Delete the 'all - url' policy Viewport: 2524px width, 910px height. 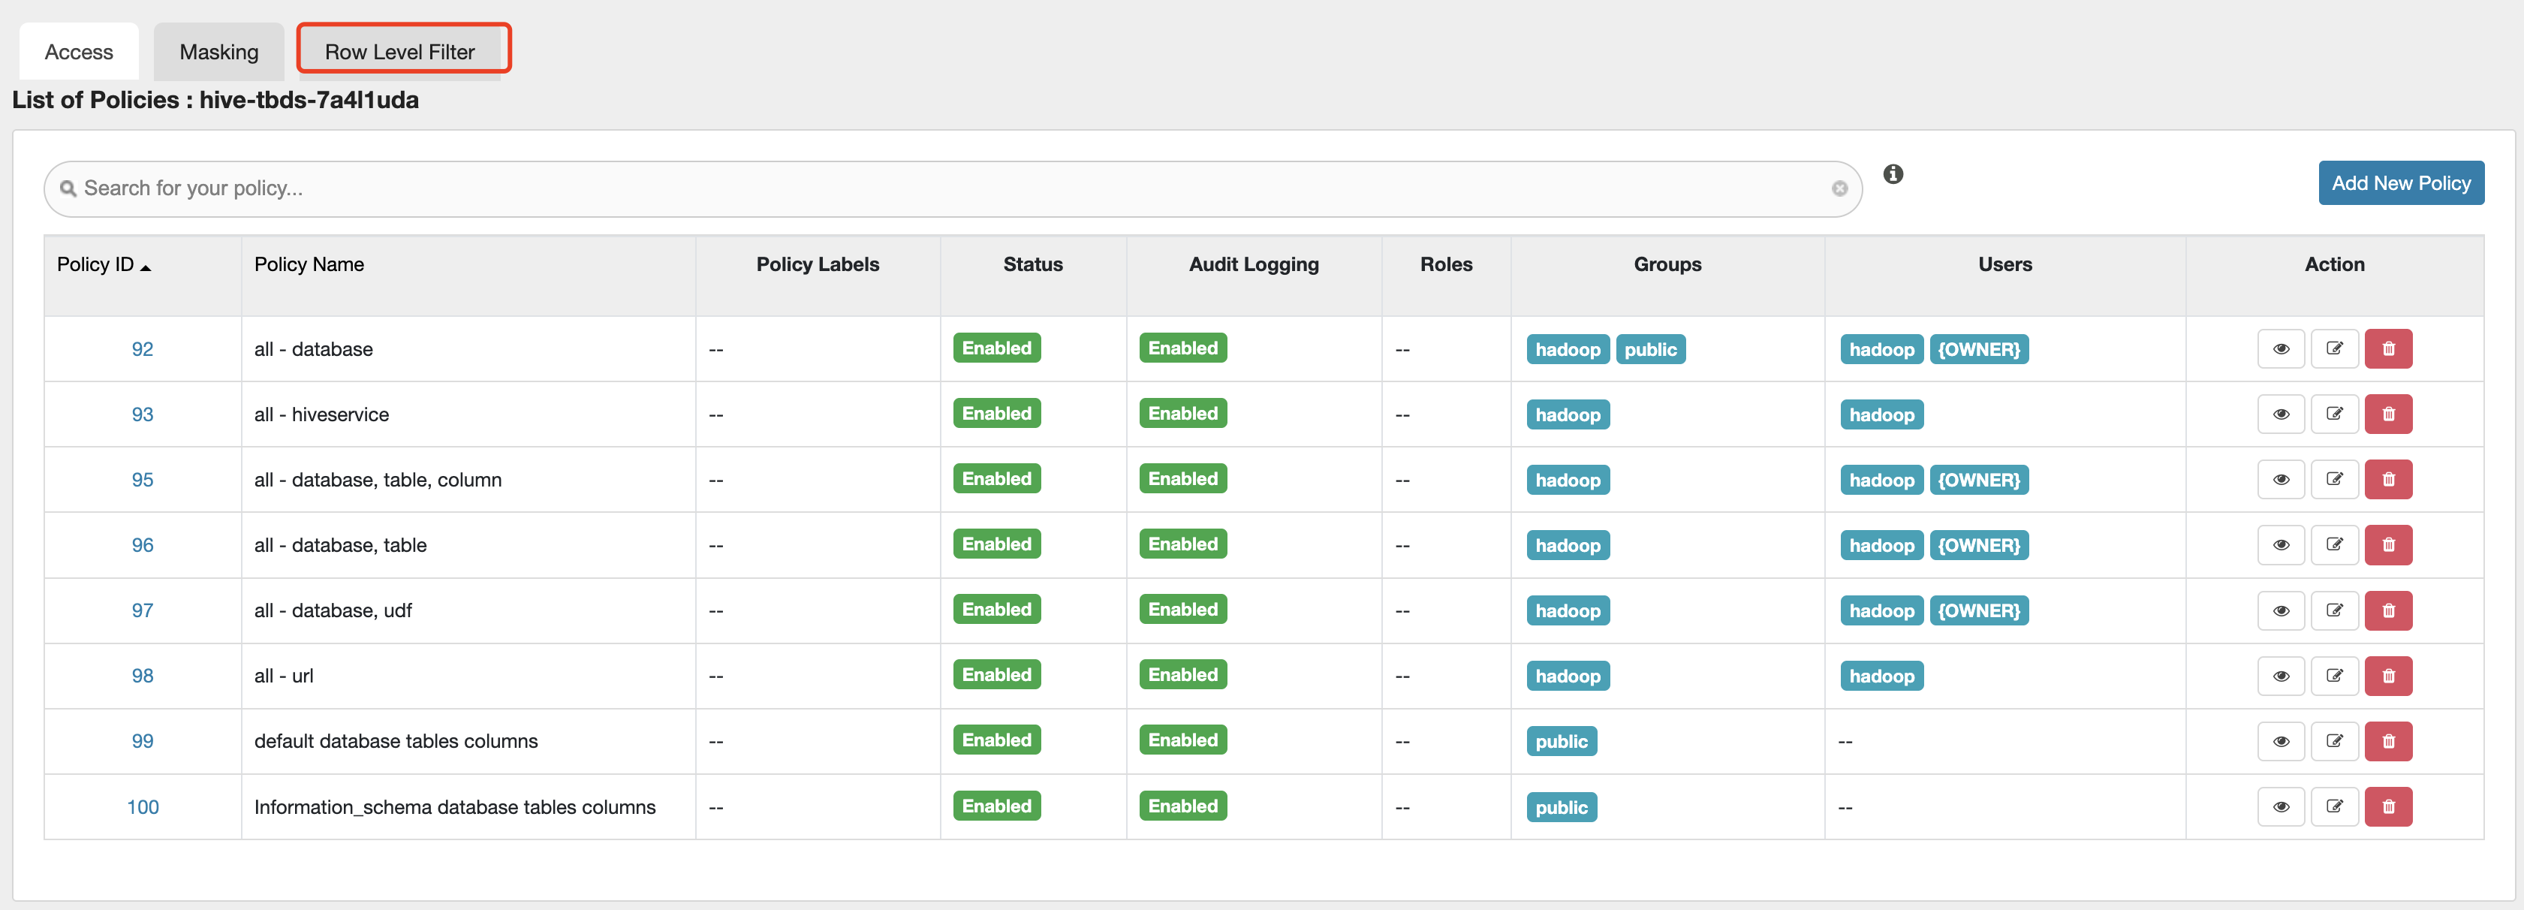click(x=2388, y=676)
